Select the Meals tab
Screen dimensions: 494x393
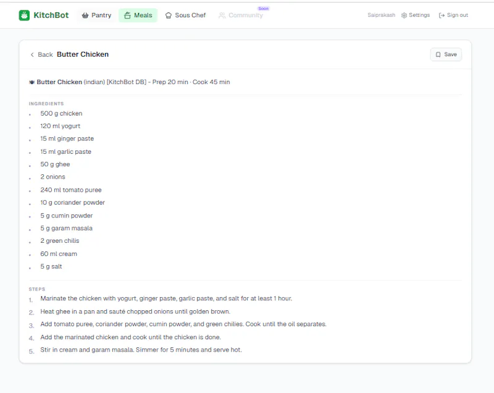138,15
